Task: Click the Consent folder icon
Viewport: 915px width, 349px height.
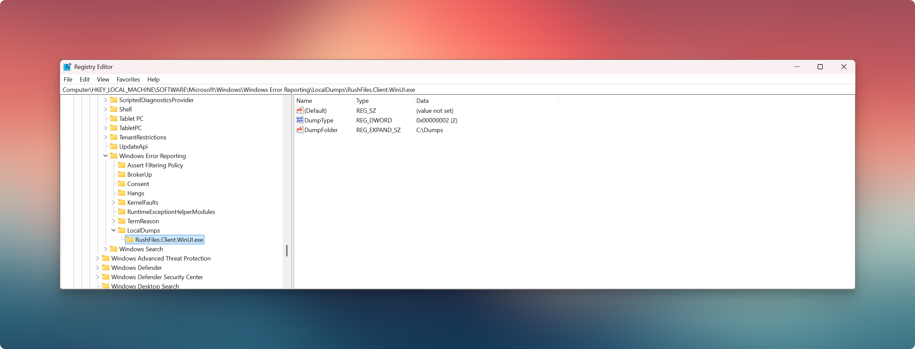Action: [121, 183]
